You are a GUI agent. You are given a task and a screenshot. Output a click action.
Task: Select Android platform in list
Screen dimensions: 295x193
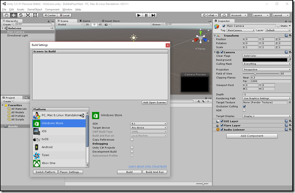coord(59,147)
